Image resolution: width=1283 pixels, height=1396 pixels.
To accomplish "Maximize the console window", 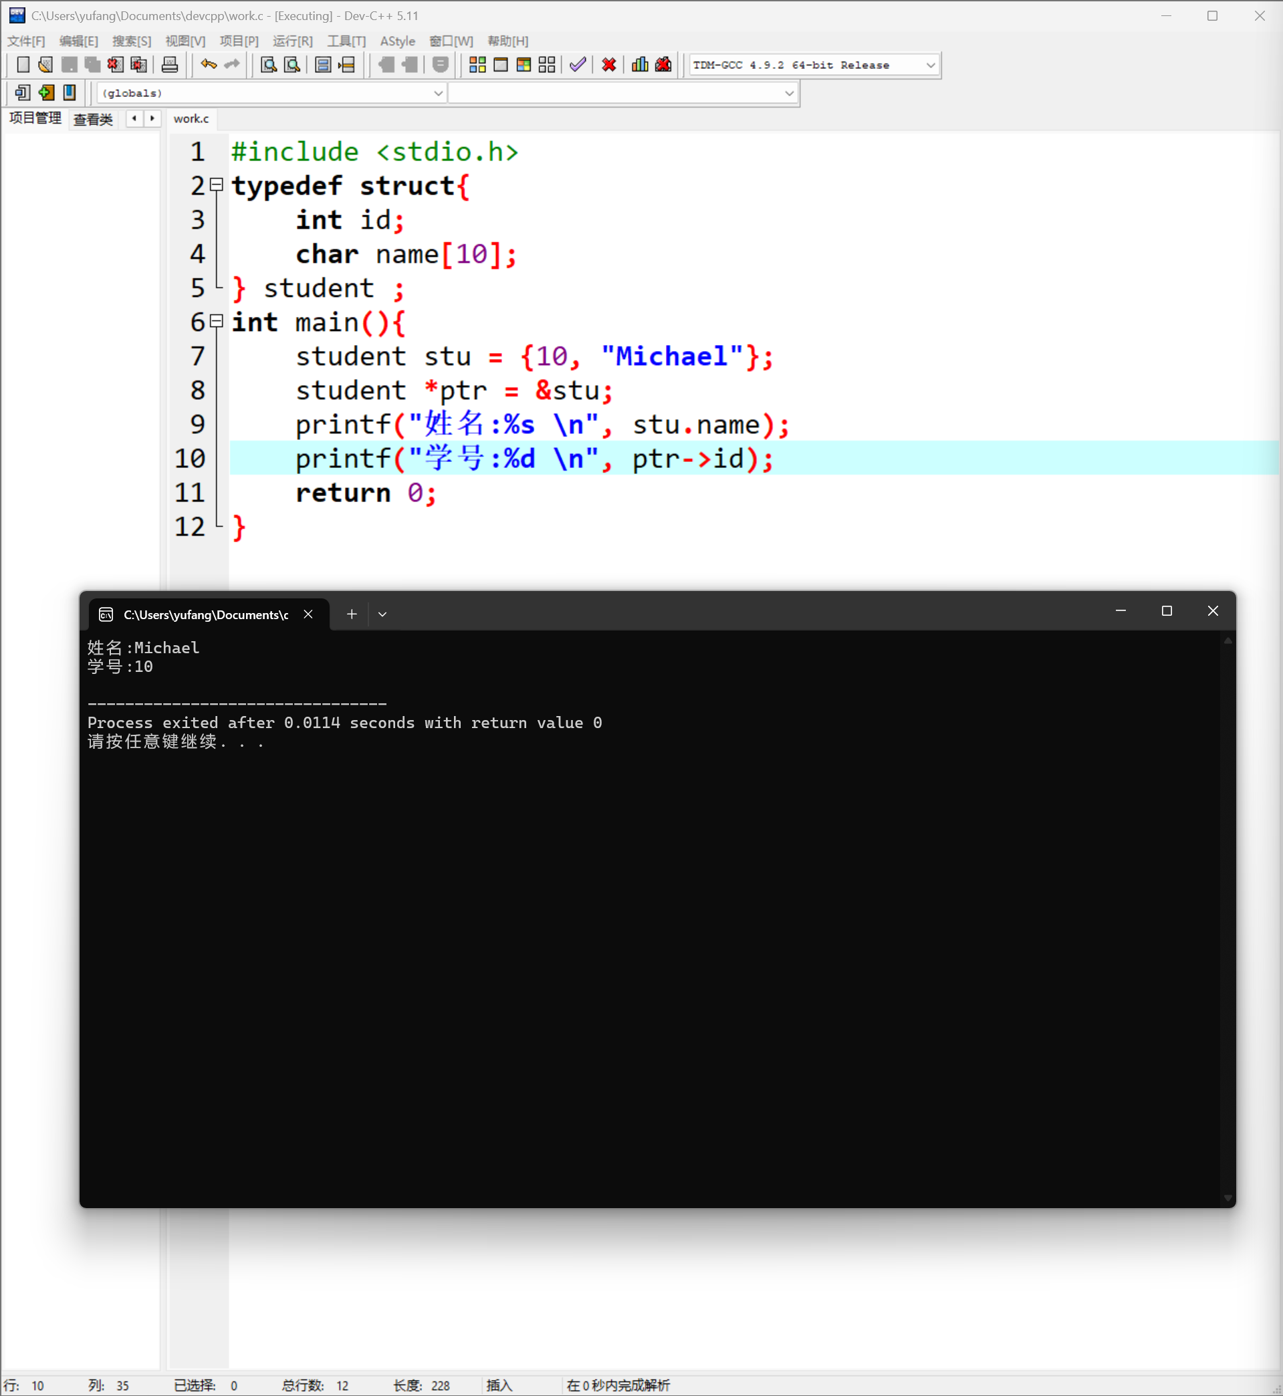I will [1167, 611].
